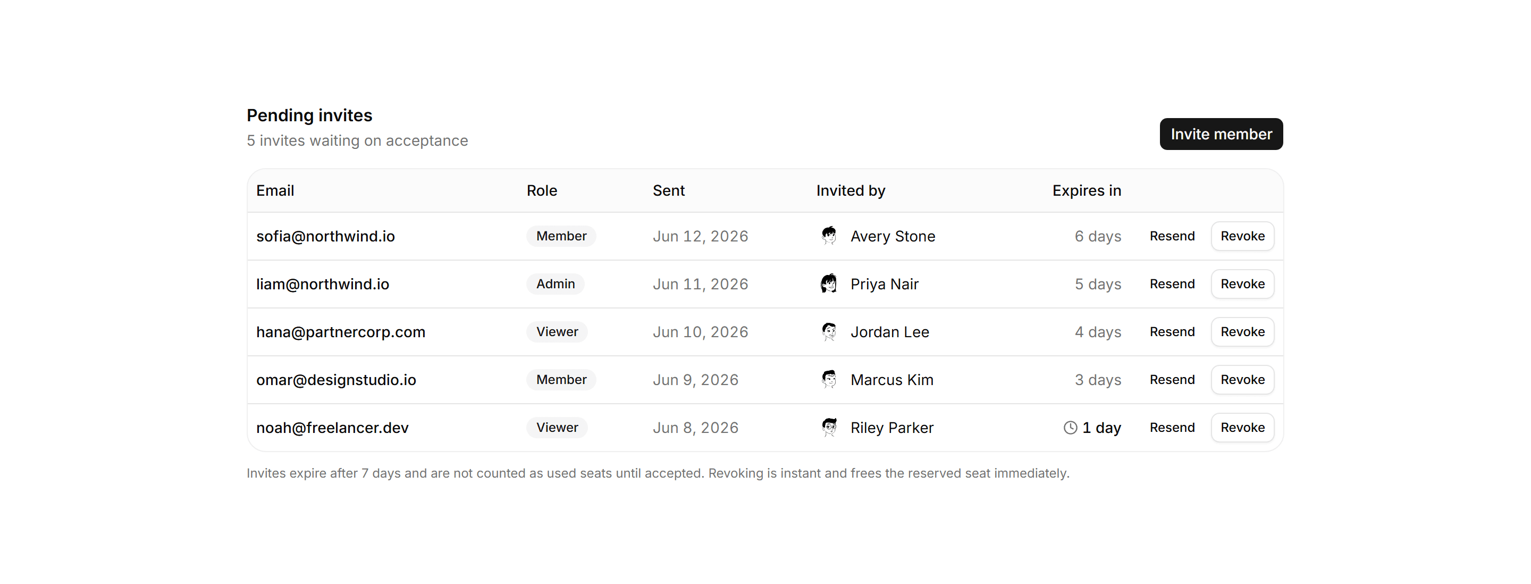Click the Expires in column header
The image size is (1531, 584).
[x=1087, y=190]
